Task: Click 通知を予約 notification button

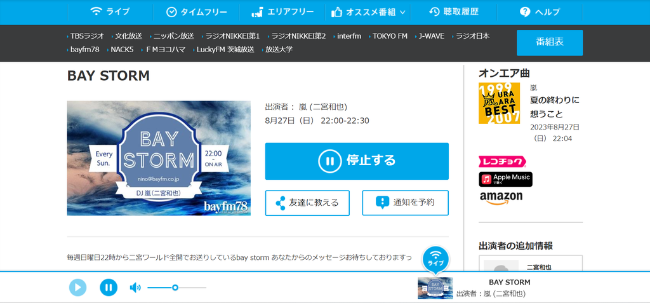Action: [x=406, y=203]
